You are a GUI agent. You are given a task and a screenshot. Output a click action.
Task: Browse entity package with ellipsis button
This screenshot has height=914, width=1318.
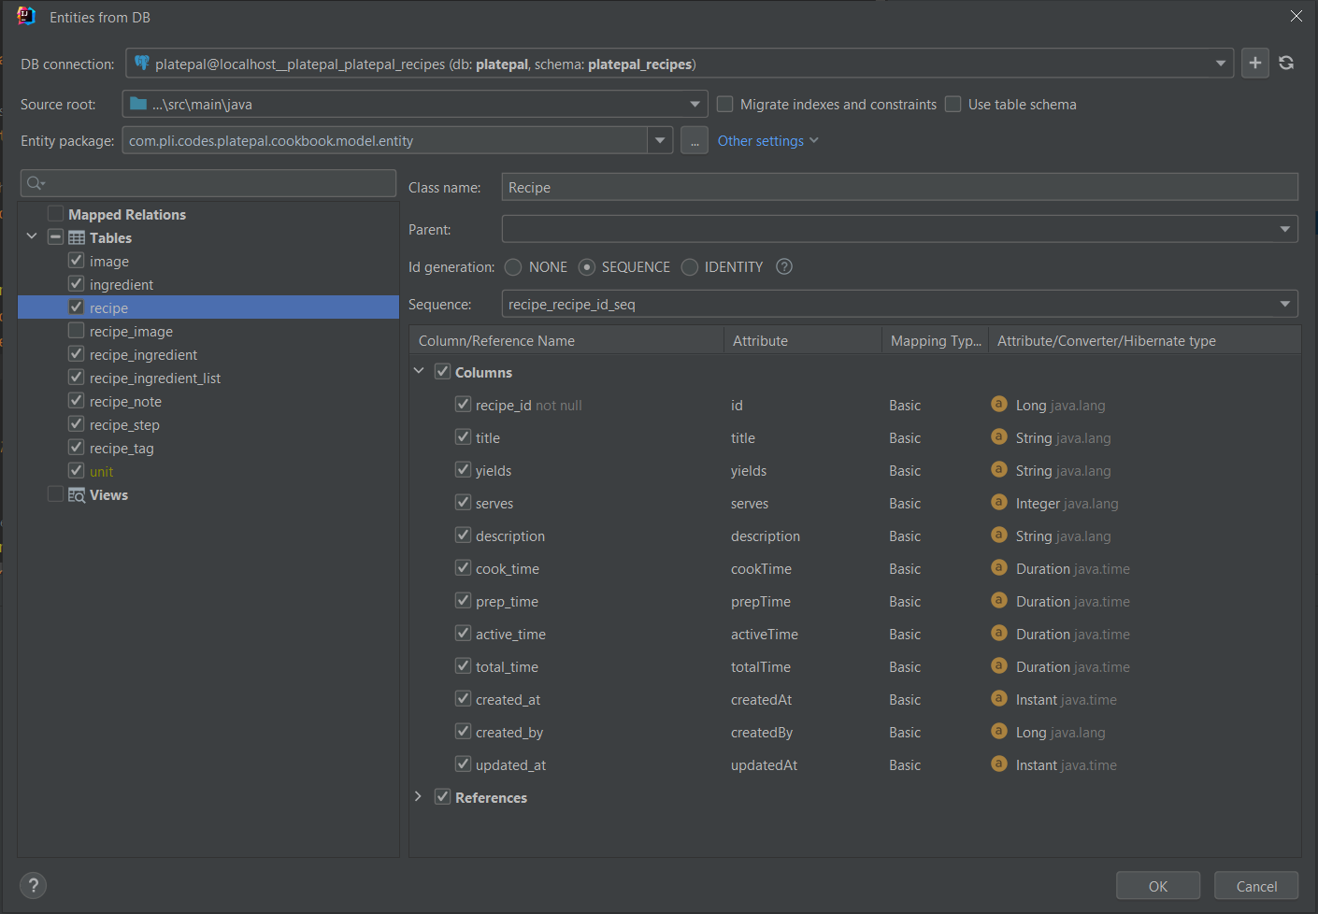pos(695,141)
